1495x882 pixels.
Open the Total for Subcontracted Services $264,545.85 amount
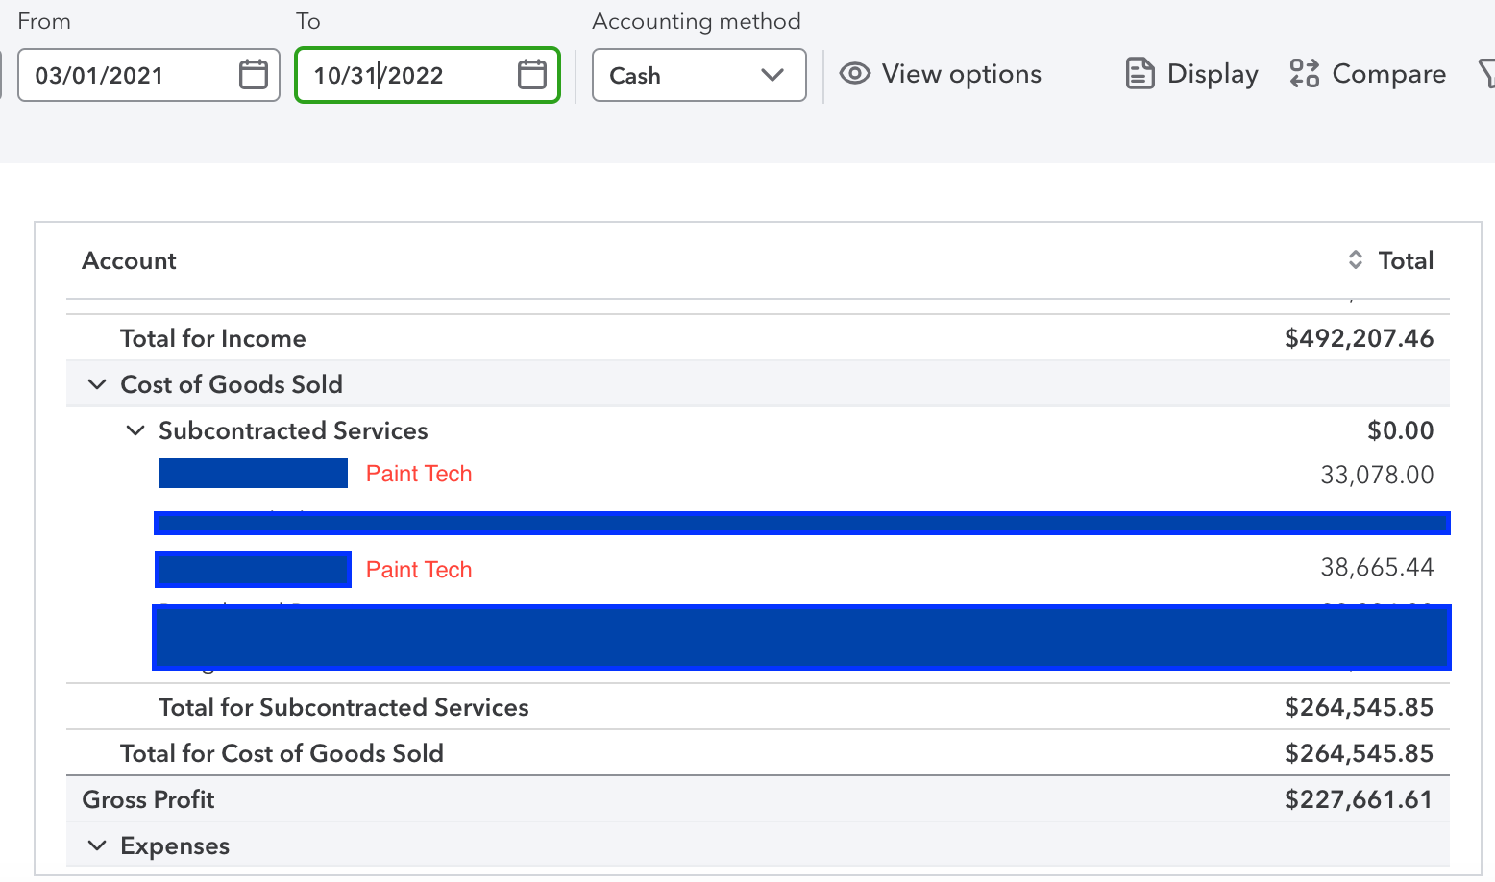[x=1359, y=707]
